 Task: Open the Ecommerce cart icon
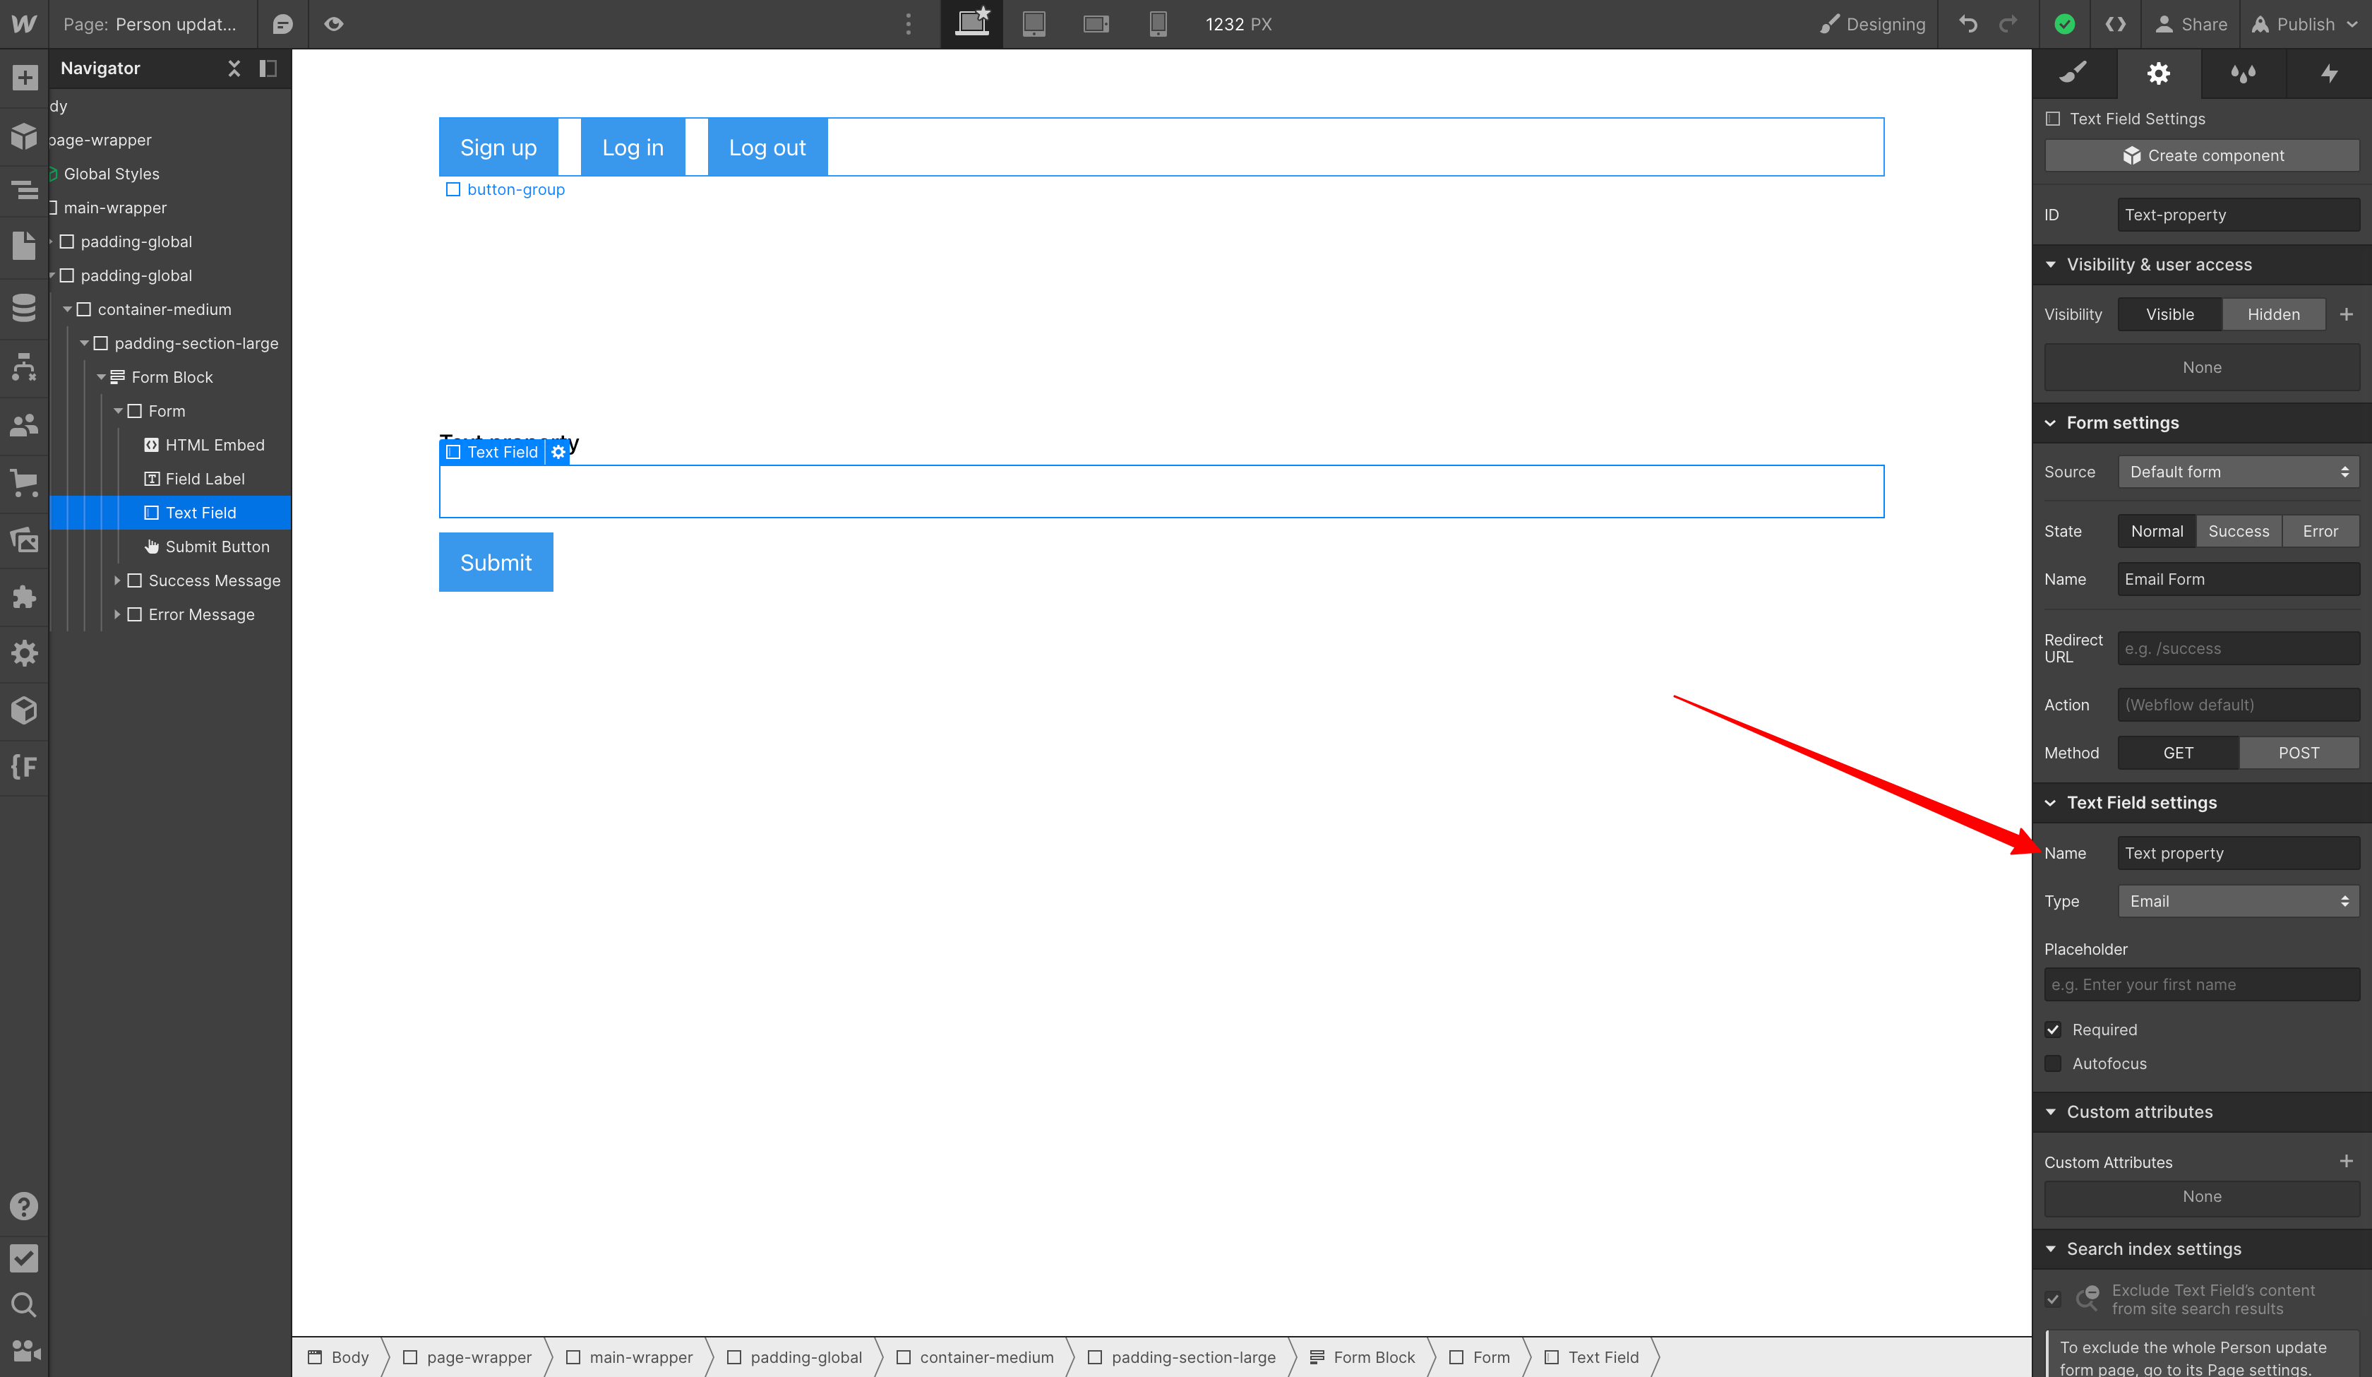(x=25, y=483)
